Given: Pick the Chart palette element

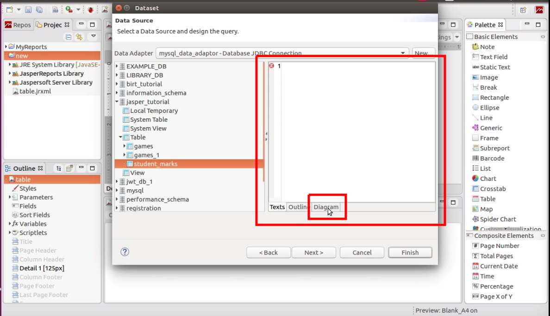Looking at the screenshot, I should pos(484,179).
